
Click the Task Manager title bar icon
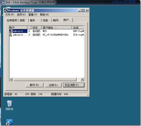pos(6,10)
